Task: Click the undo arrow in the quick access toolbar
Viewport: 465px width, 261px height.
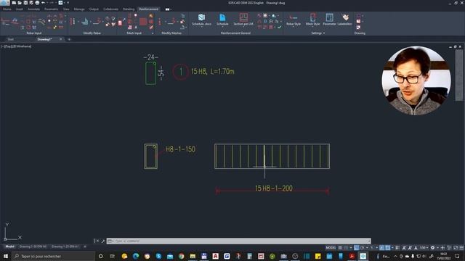Action: pyautogui.click(x=44, y=3)
